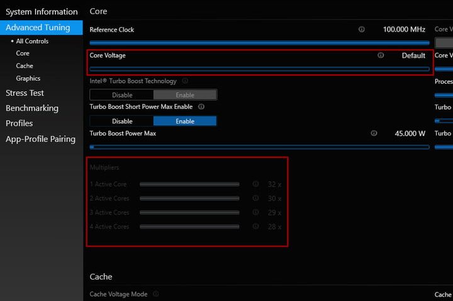Open Stress Test section
453x301 pixels.
point(25,93)
